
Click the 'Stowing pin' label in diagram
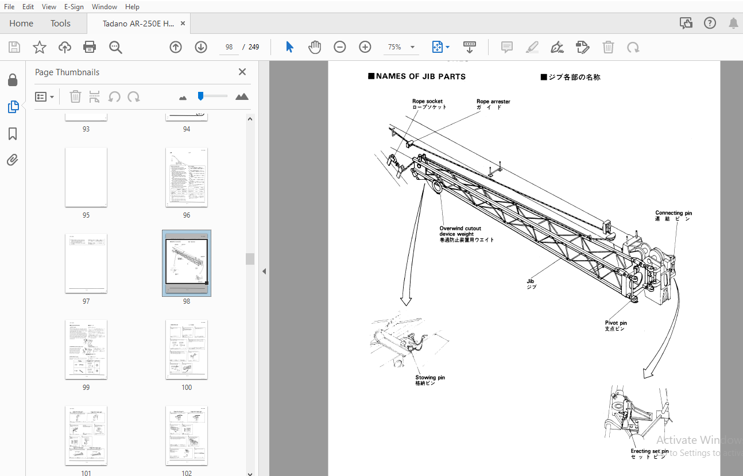pos(430,377)
